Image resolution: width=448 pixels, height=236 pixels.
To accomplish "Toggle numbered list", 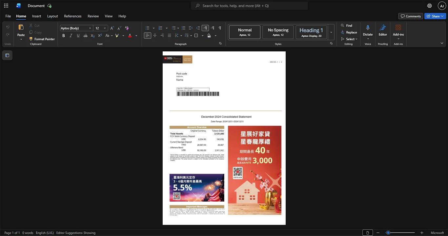I will [x=160, y=28].
